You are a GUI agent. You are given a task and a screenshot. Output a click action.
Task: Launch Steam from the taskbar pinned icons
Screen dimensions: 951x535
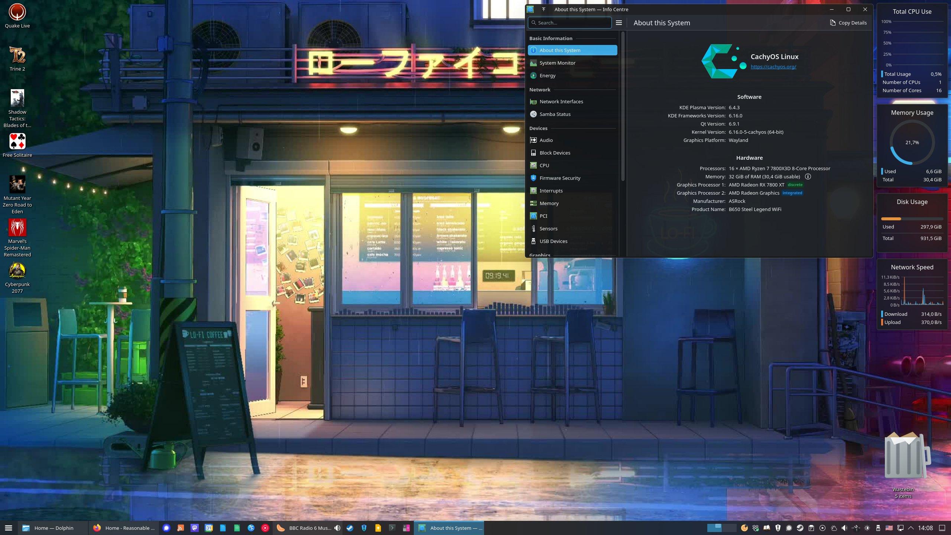tap(350, 528)
